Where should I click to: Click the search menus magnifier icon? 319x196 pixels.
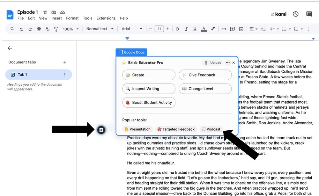click(x=12, y=29)
